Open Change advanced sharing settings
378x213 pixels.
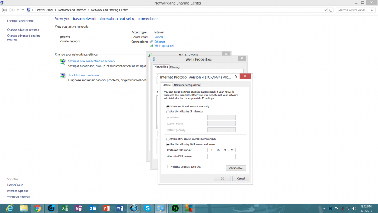pos(23,37)
